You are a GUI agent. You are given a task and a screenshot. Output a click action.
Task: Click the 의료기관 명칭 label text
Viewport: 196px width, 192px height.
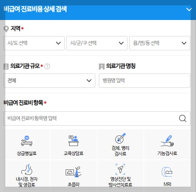click(x=121, y=66)
